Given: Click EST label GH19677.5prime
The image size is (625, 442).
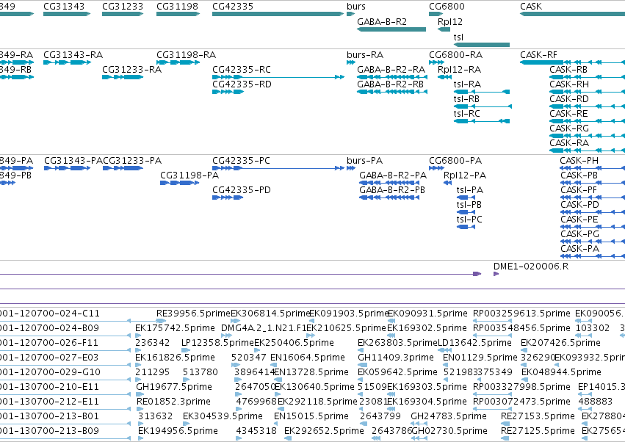Looking at the screenshot, I should point(174,387).
